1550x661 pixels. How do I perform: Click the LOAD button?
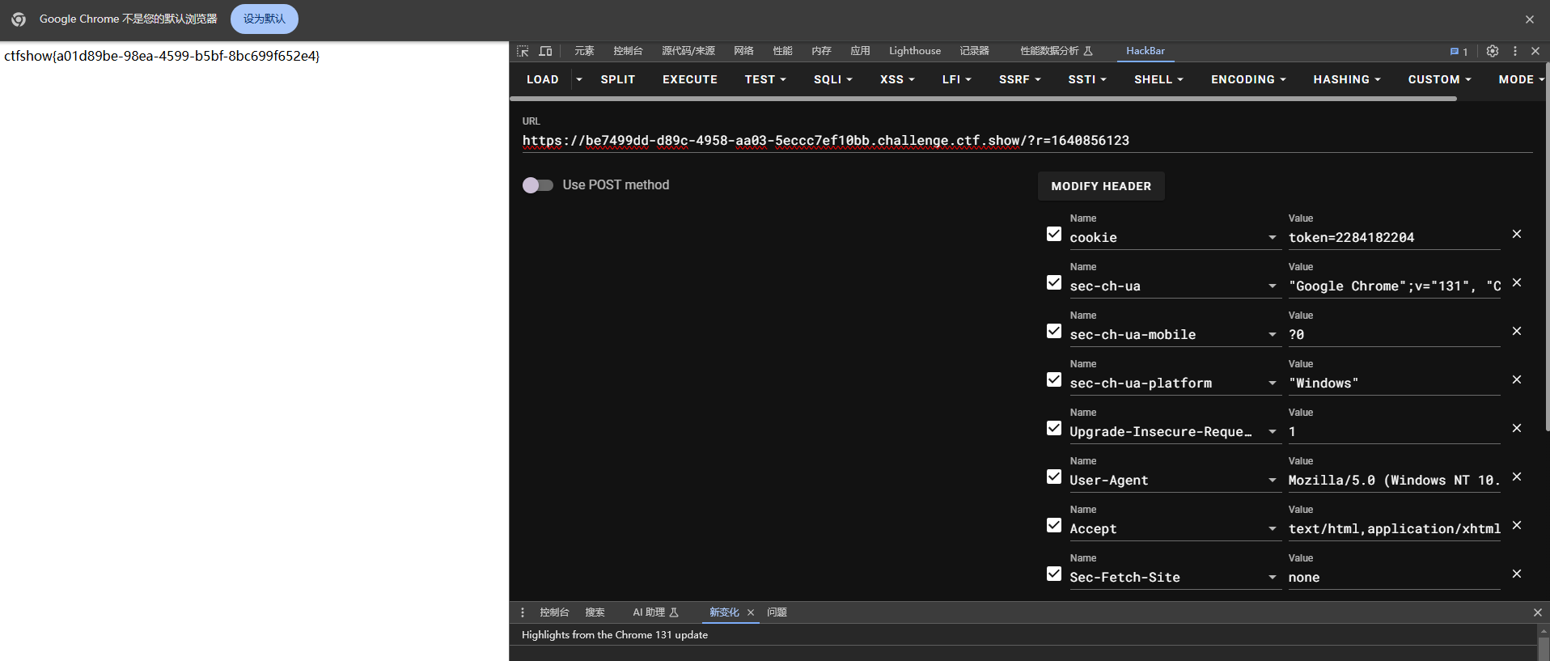point(542,79)
